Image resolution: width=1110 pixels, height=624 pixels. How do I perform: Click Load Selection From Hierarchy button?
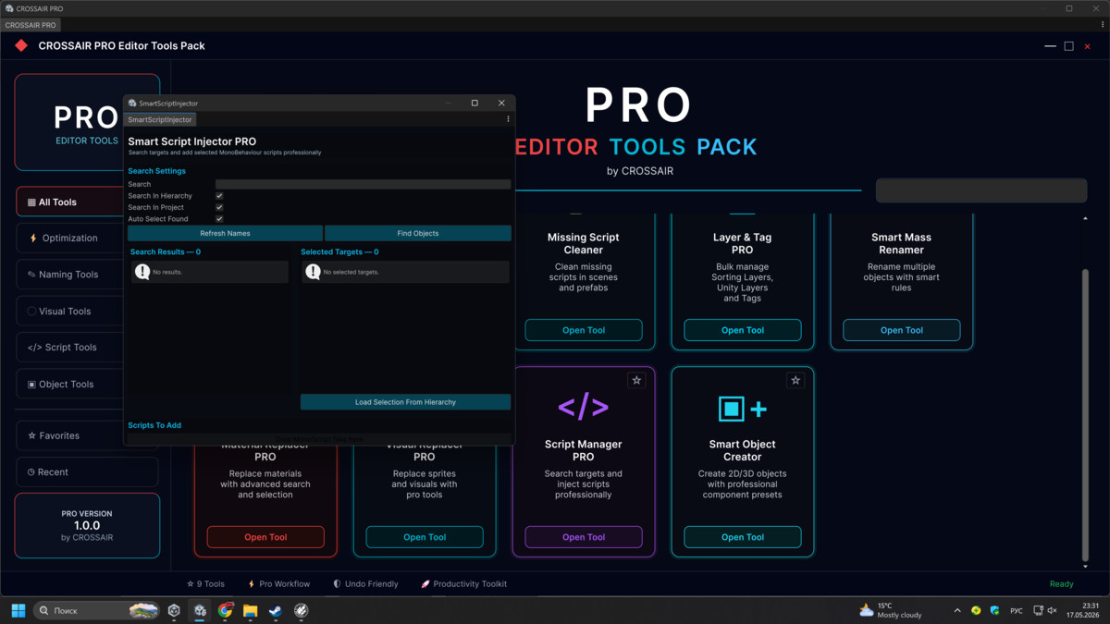click(x=405, y=402)
